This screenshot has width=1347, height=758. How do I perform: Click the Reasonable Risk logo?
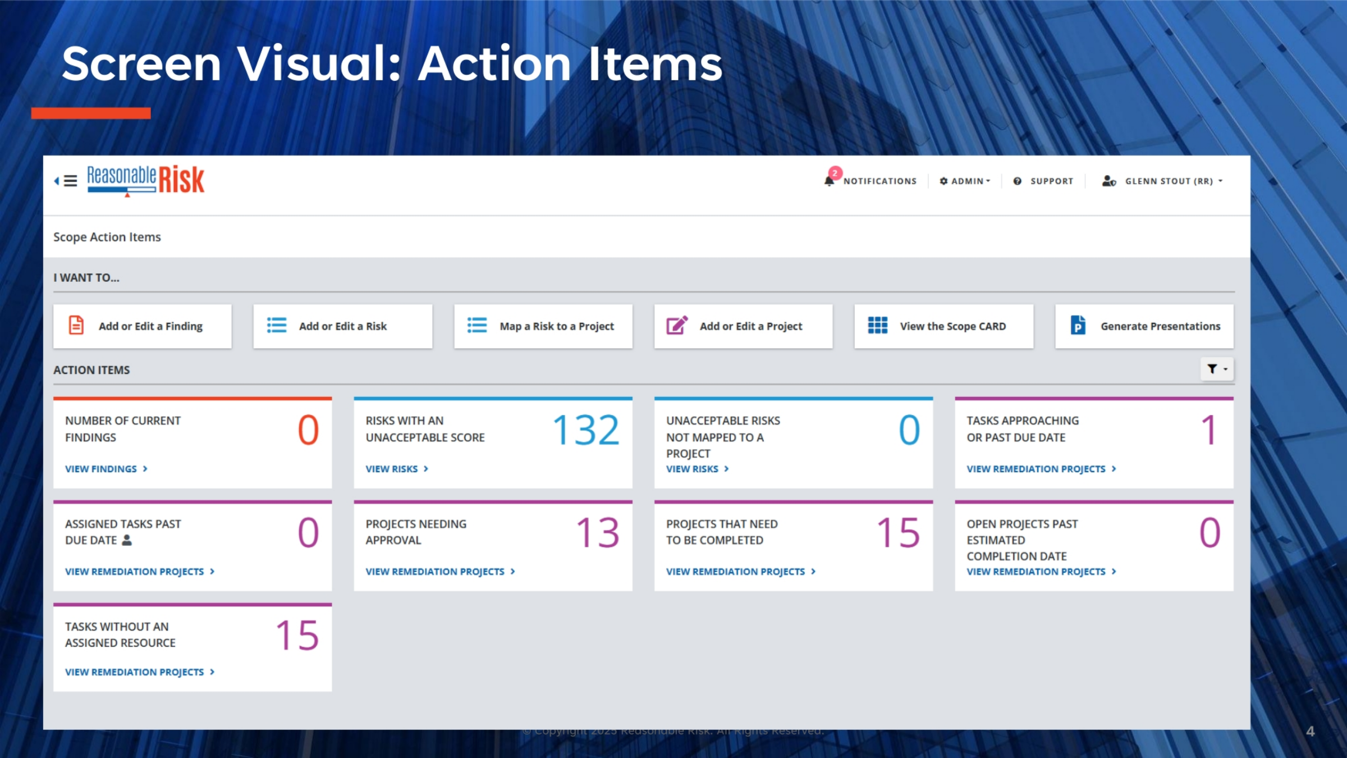(146, 180)
